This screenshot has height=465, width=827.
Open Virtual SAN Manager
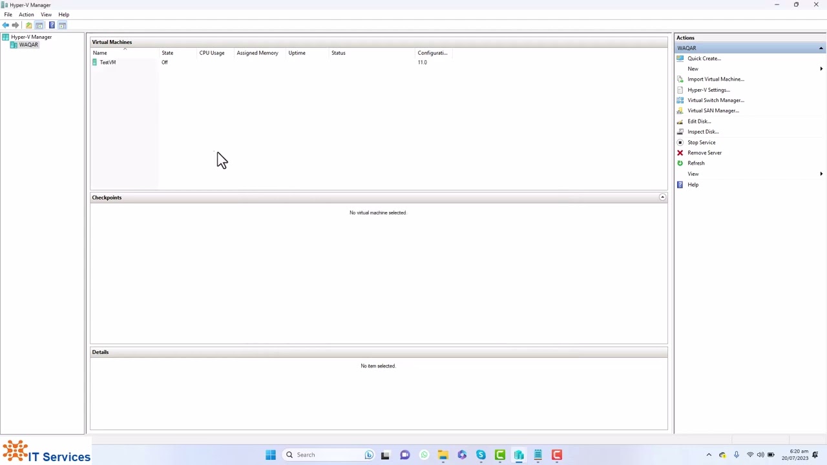[713, 110]
